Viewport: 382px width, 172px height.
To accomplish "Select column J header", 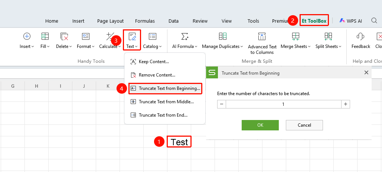I will click(x=84, y=86).
